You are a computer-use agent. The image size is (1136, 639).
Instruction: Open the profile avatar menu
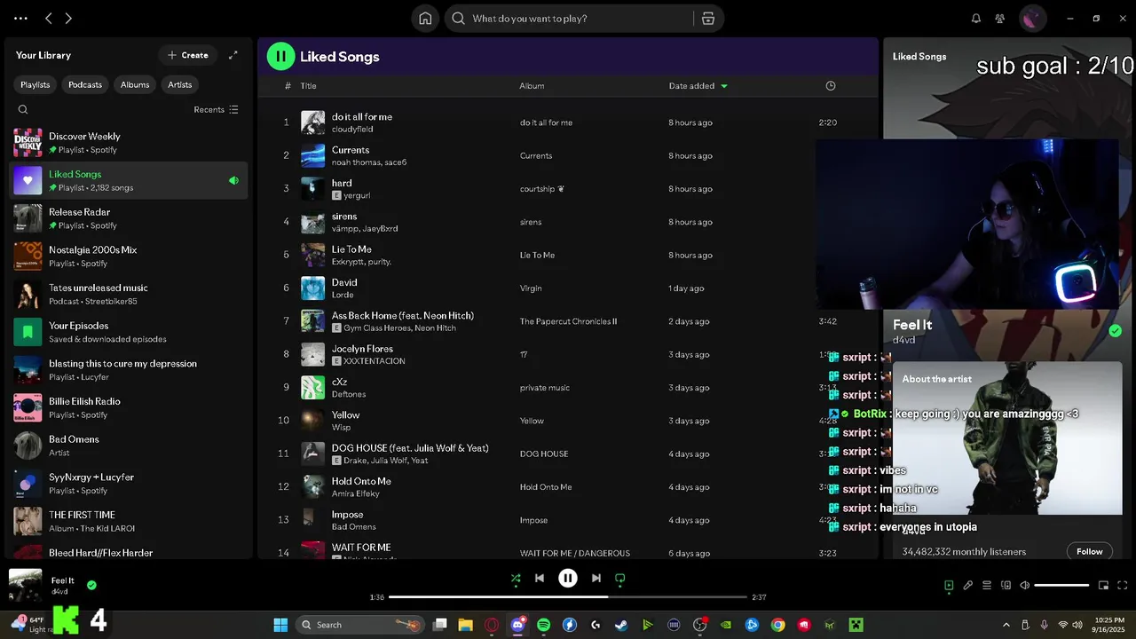click(x=1032, y=18)
